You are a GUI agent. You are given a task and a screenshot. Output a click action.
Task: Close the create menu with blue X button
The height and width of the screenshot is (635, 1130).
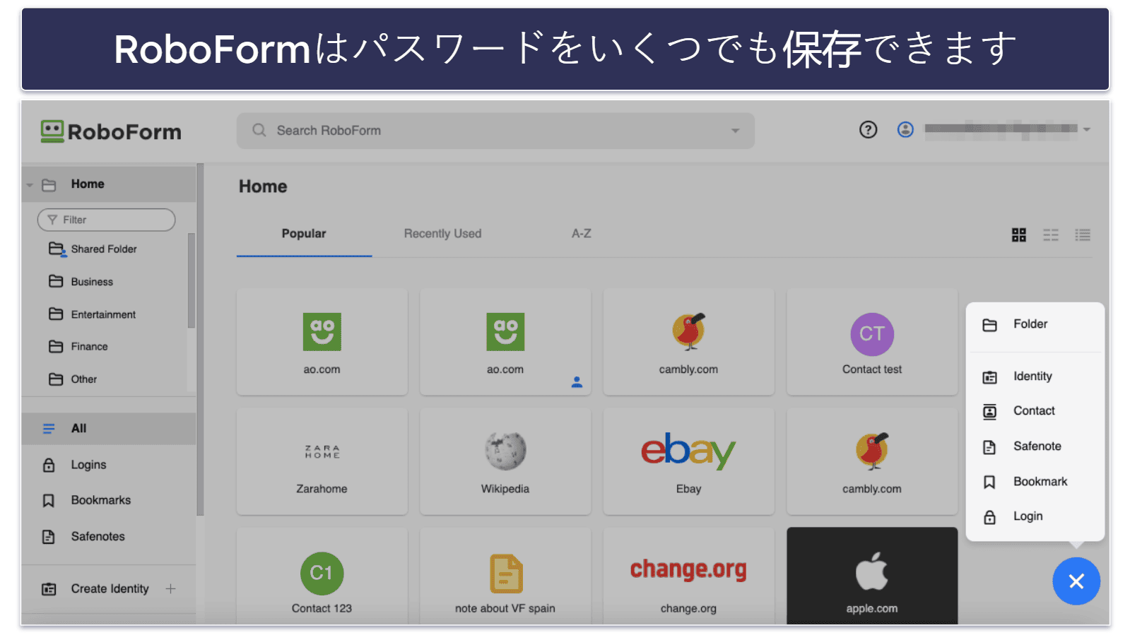(x=1076, y=581)
